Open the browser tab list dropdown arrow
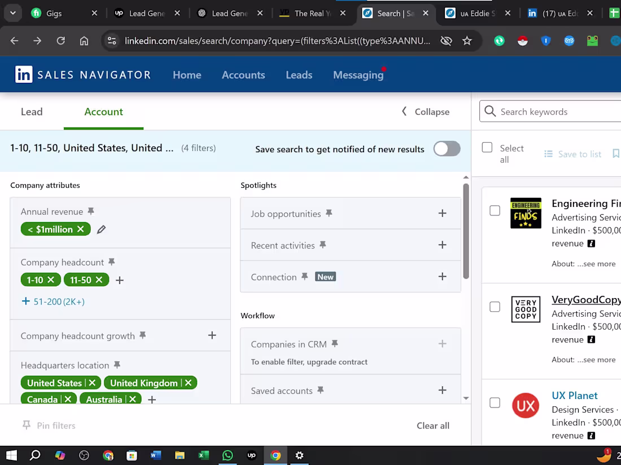The width and height of the screenshot is (621, 465). click(13, 13)
